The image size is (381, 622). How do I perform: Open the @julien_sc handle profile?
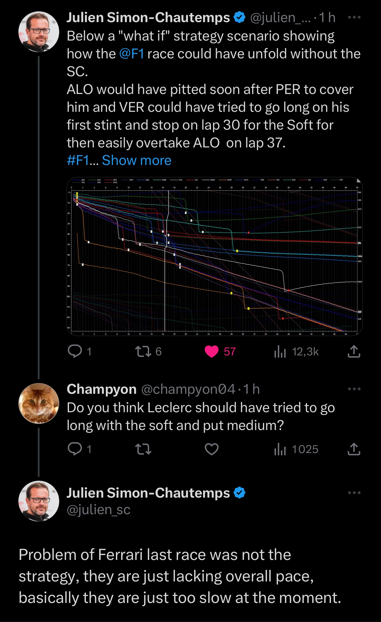pyautogui.click(x=98, y=510)
